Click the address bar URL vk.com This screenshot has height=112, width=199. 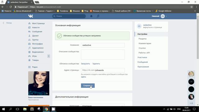pyautogui.click(x=45, y=7)
